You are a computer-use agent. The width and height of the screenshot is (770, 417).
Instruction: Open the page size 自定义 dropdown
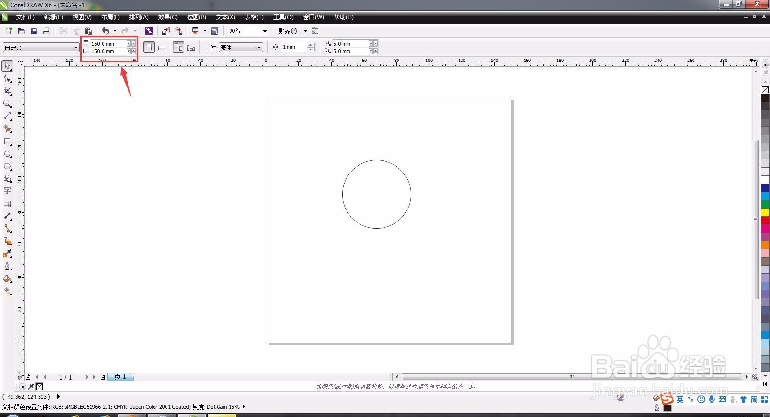point(76,47)
